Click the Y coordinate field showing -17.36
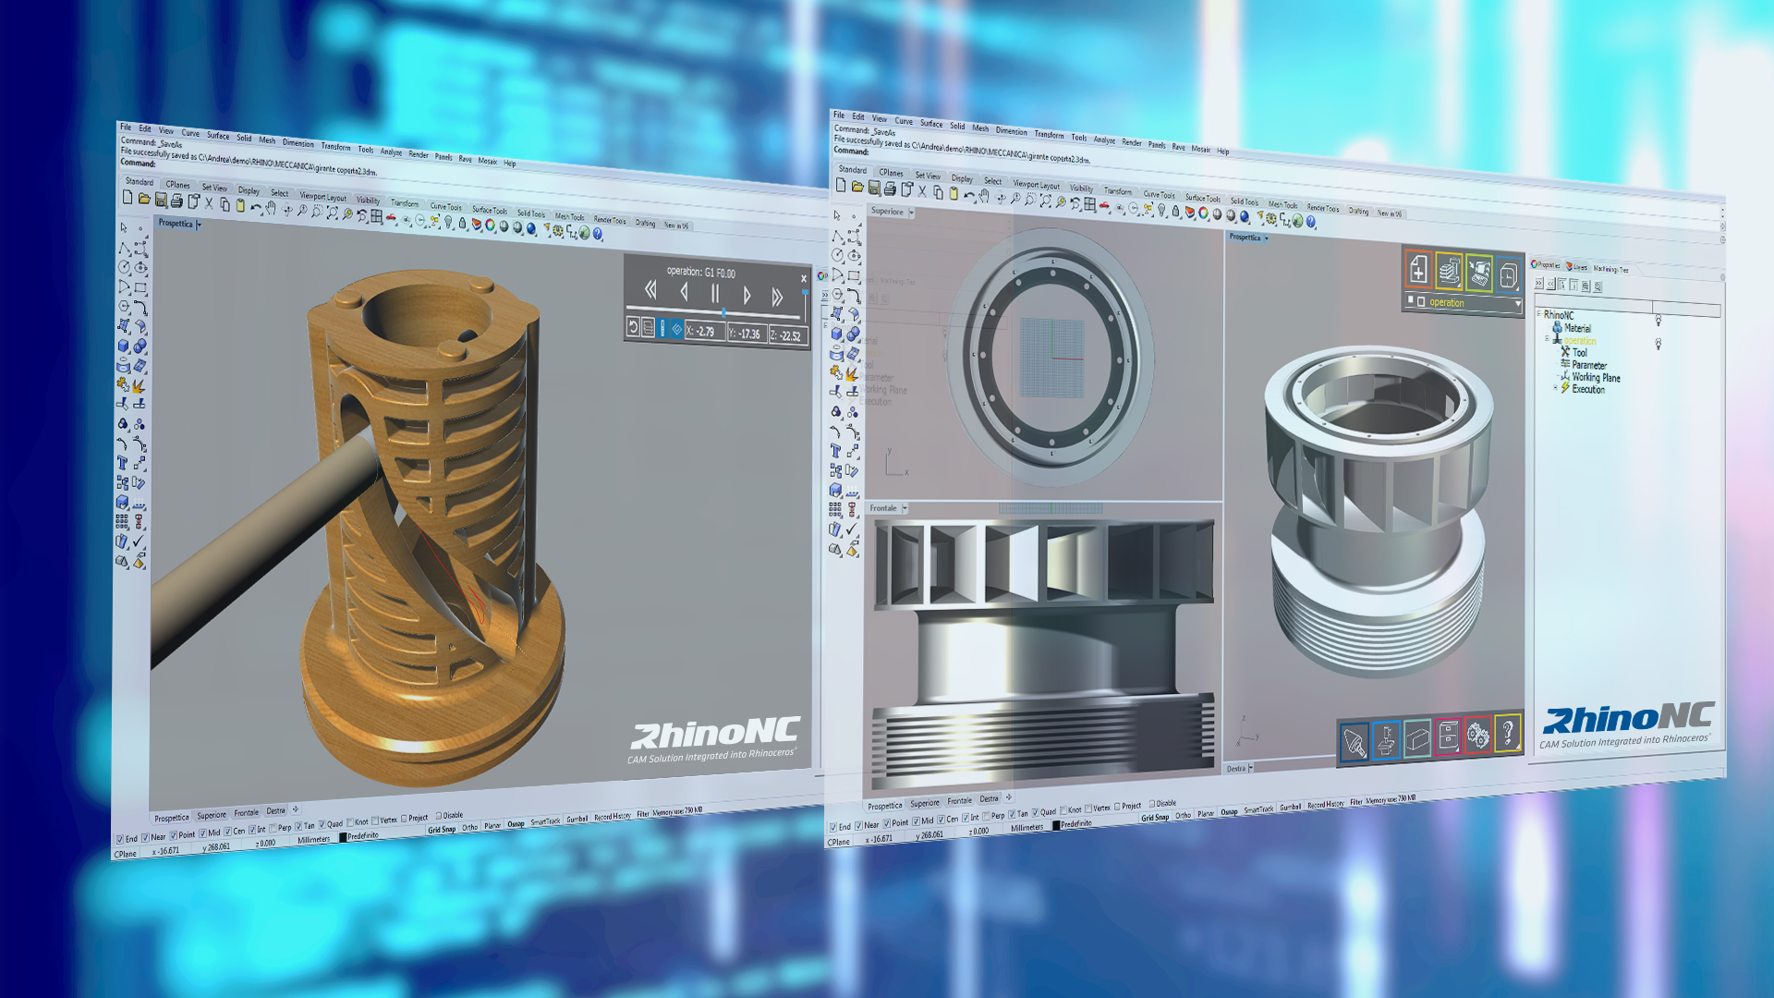This screenshot has height=998, width=1774. tap(746, 334)
